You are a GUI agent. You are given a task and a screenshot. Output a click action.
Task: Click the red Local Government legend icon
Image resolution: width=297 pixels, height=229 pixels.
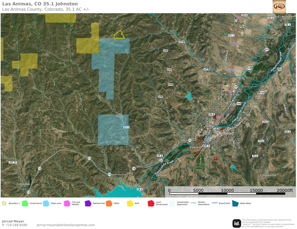[151, 203]
